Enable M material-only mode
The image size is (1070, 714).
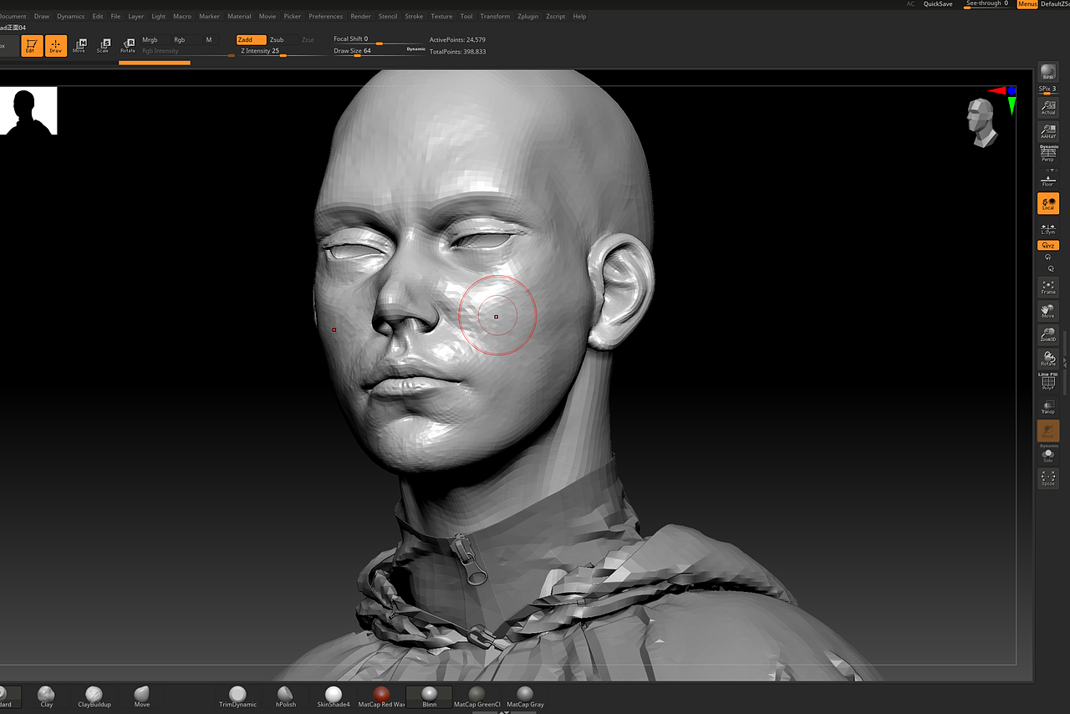pos(209,40)
